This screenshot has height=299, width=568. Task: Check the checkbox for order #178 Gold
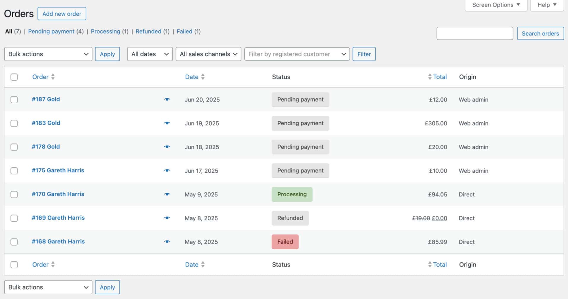tap(14, 147)
